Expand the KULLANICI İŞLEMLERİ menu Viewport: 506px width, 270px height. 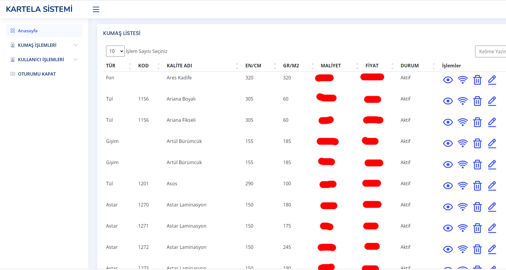click(x=44, y=59)
